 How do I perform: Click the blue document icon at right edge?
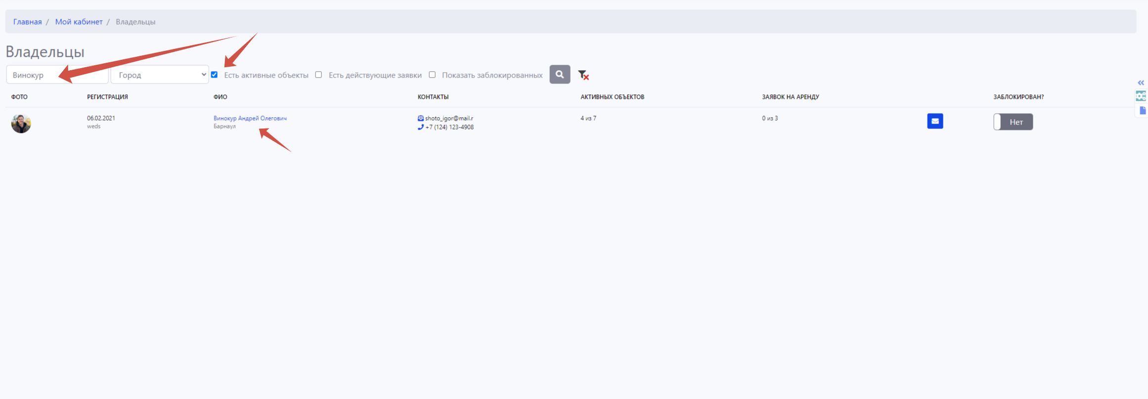[x=1142, y=110]
